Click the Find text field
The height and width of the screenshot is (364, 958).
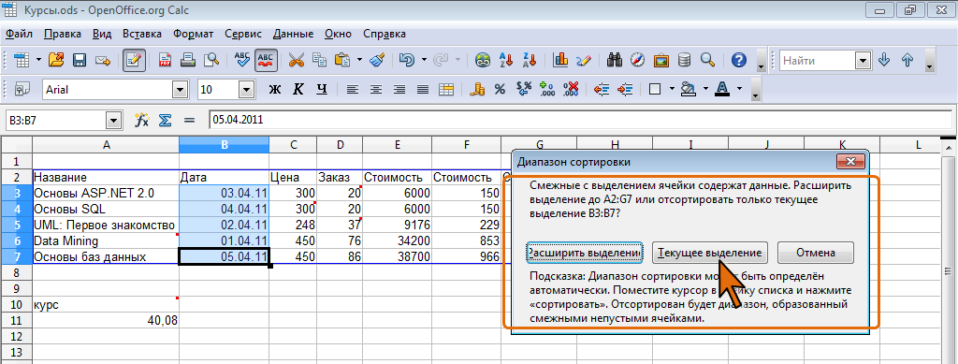pyautogui.click(x=818, y=61)
